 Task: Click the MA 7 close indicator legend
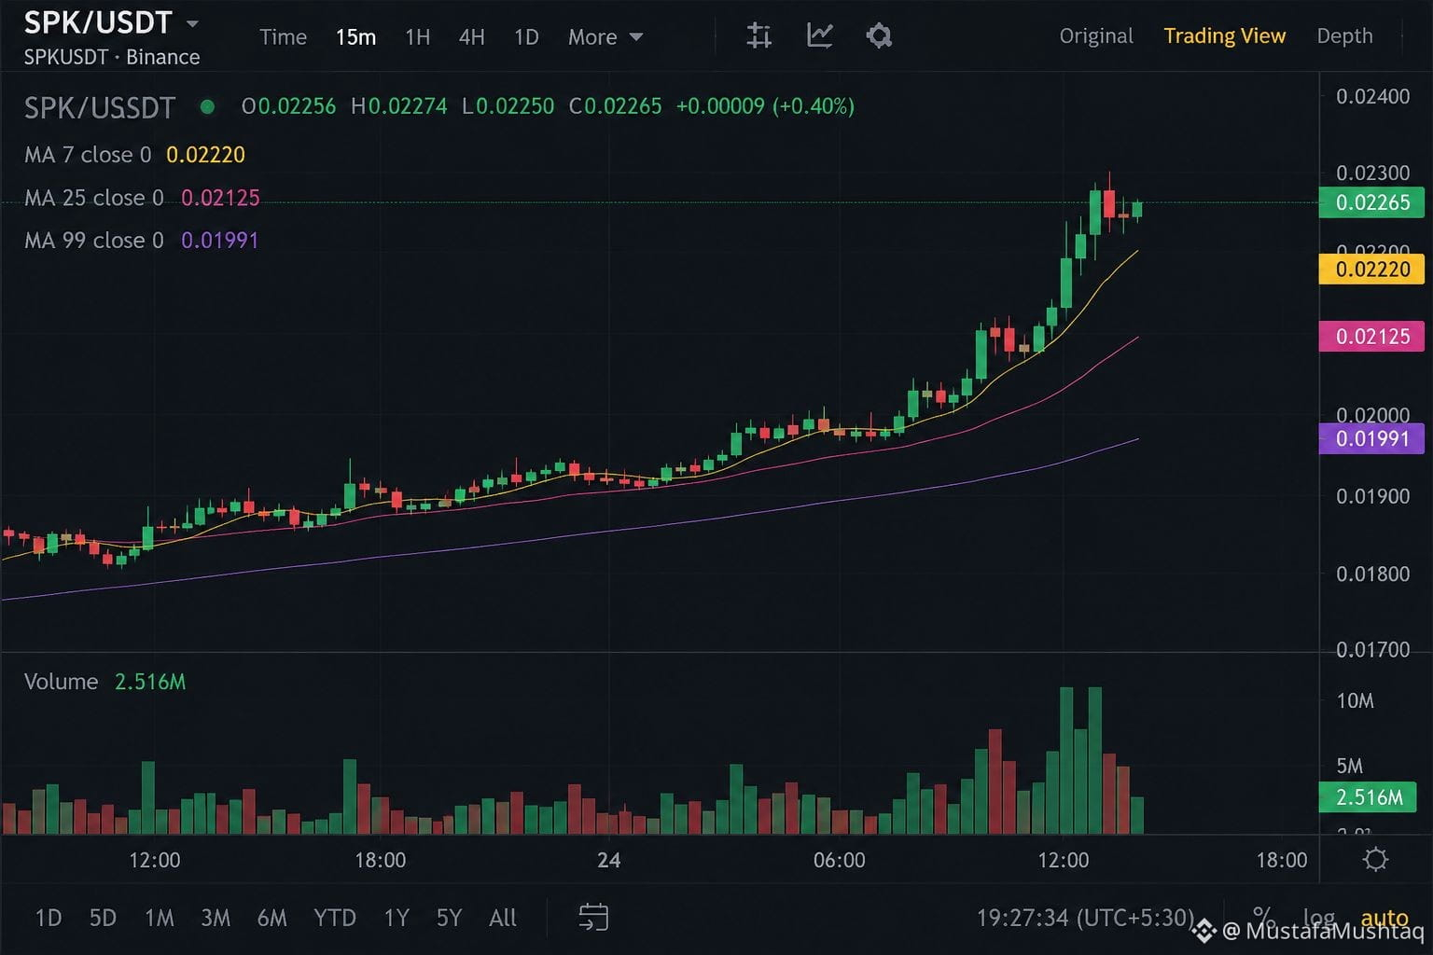[134, 155]
